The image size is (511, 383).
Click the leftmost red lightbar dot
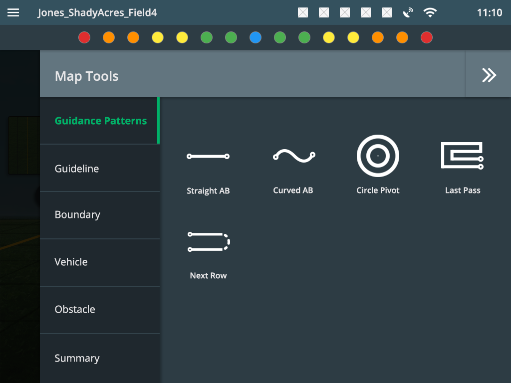[84, 37]
